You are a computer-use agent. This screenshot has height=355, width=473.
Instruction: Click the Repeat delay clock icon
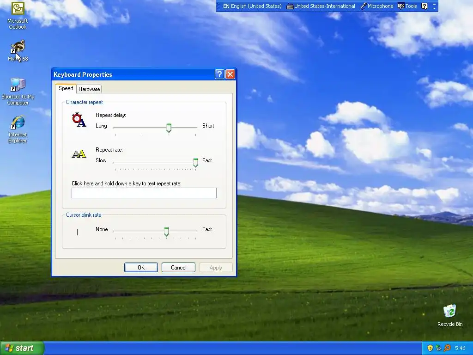point(79,120)
